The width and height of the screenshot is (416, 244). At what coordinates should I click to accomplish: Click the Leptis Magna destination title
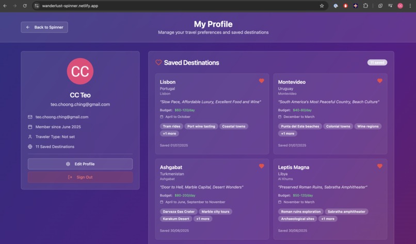tap(294, 167)
